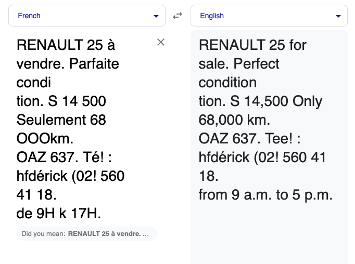The image size is (355, 264).
Task: Place cursor in 'RENAULT 25 à' source line
Action: pos(66,45)
